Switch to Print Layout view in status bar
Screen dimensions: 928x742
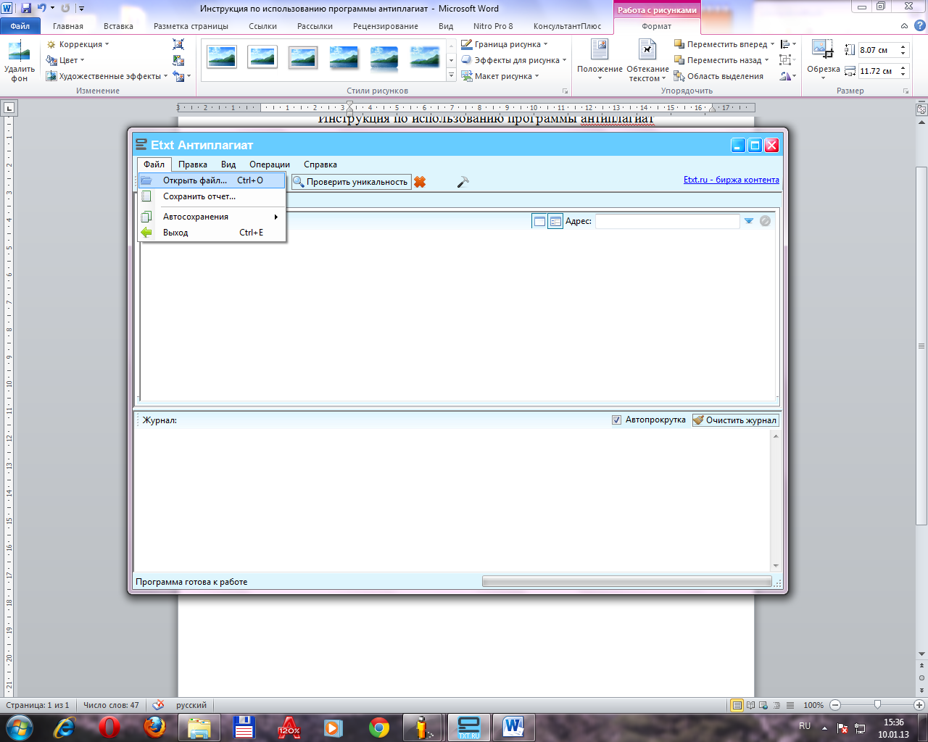(x=737, y=705)
